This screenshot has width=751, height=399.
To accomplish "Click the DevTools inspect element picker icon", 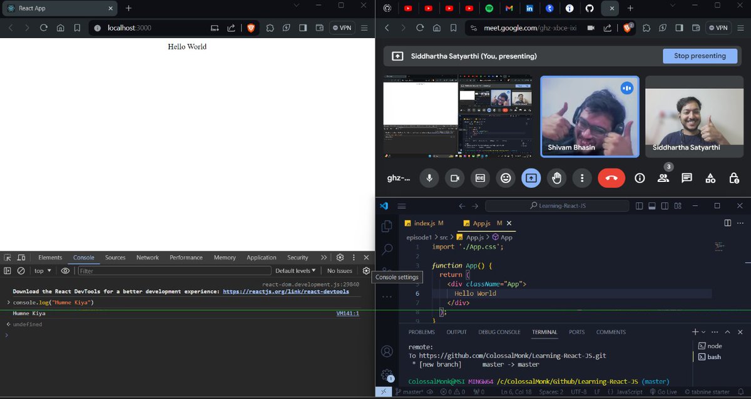I will tap(8, 258).
